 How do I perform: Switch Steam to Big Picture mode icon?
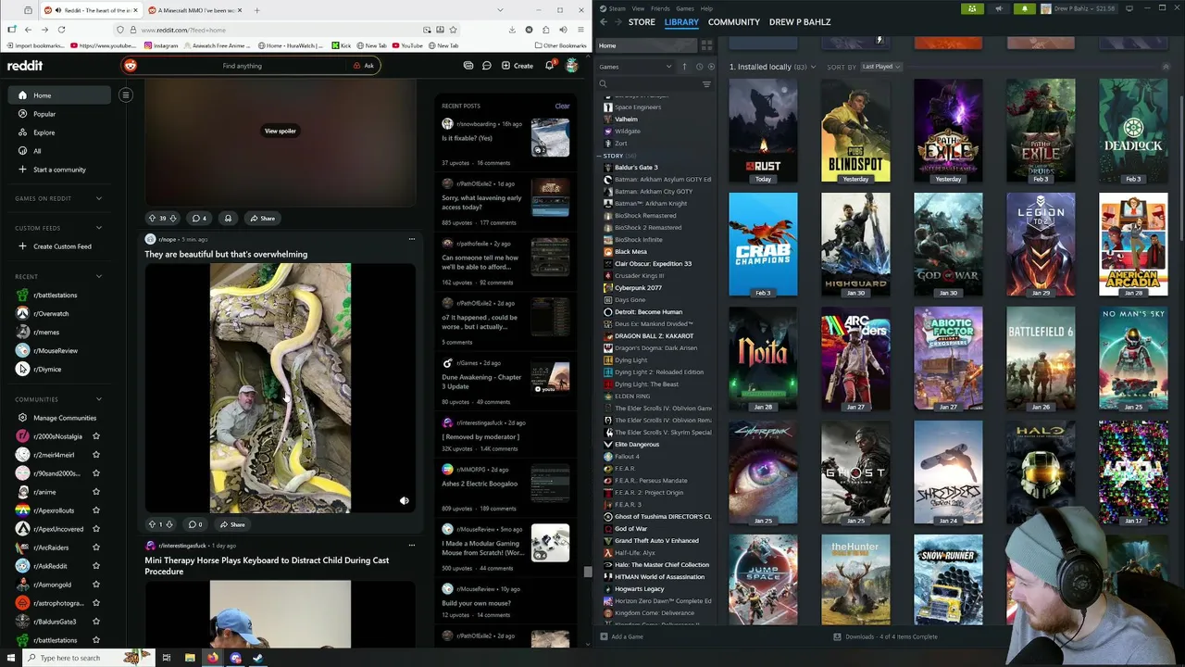click(x=1130, y=8)
